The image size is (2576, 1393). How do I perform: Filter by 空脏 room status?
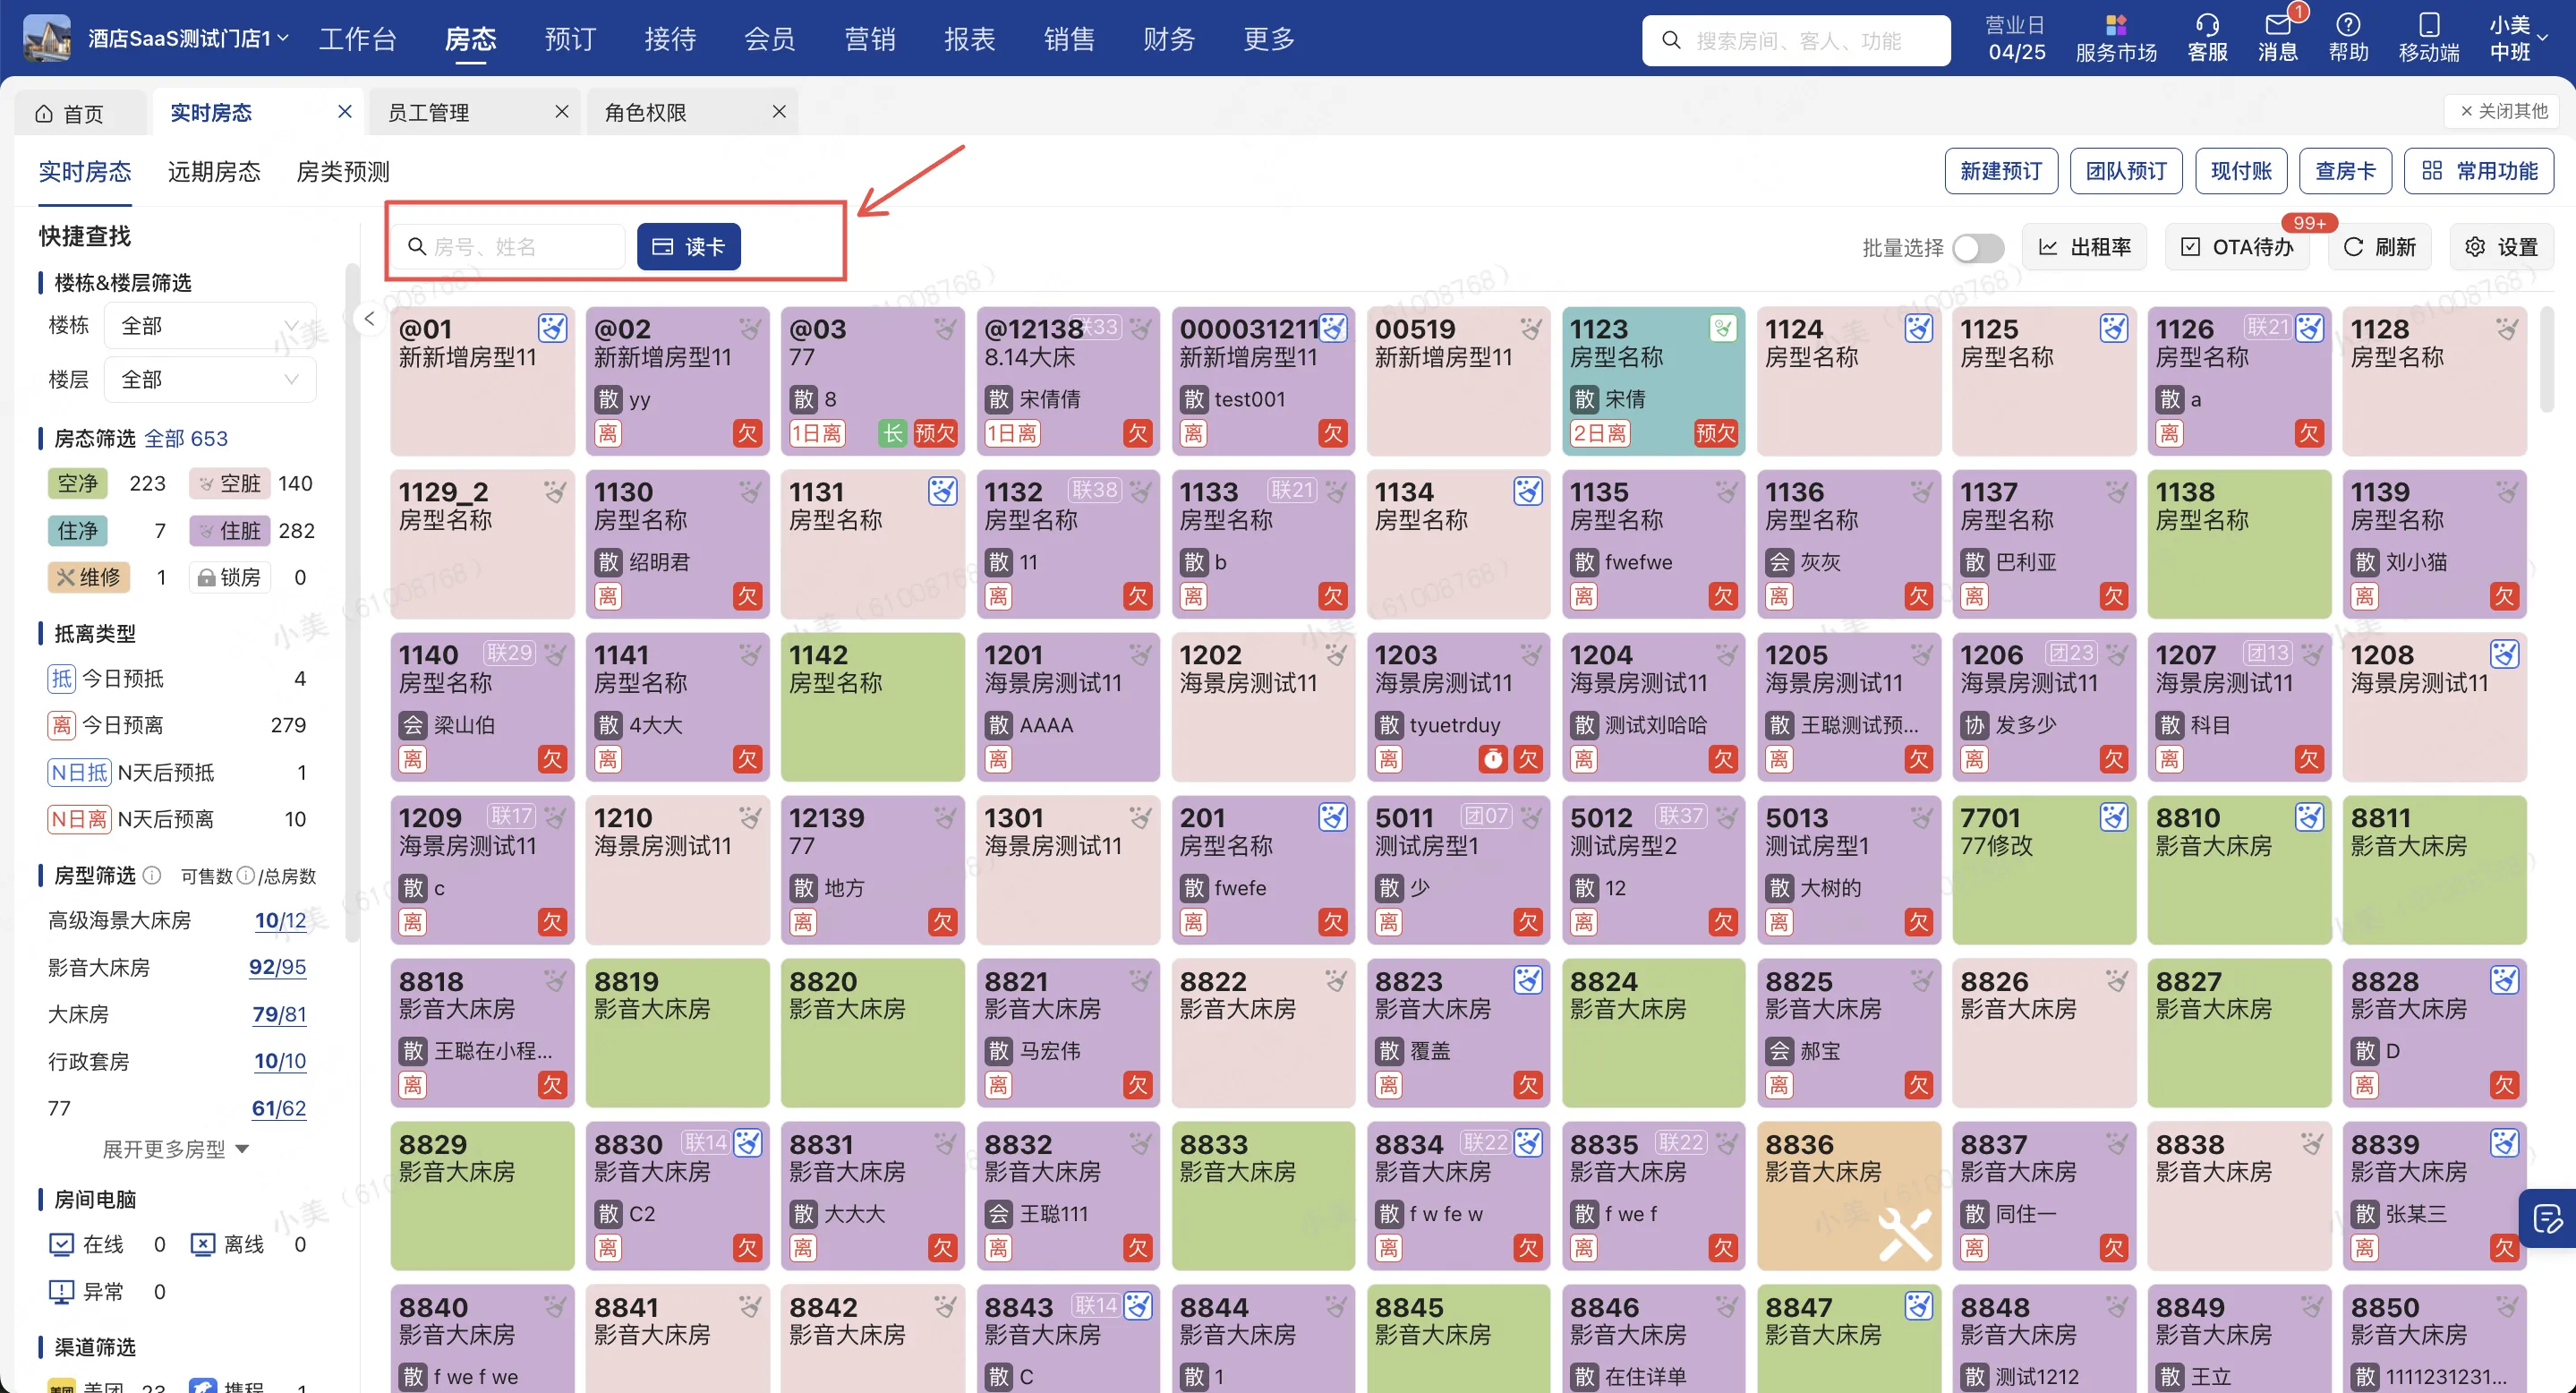pyautogui.click(x=230, y=484)
